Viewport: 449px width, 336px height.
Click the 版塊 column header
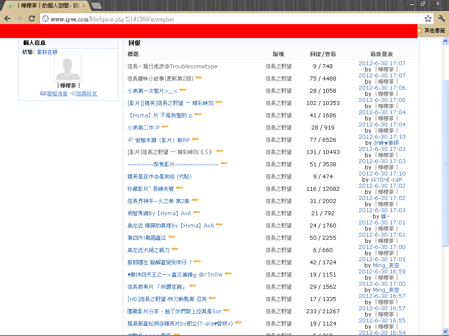pos(278,54)
